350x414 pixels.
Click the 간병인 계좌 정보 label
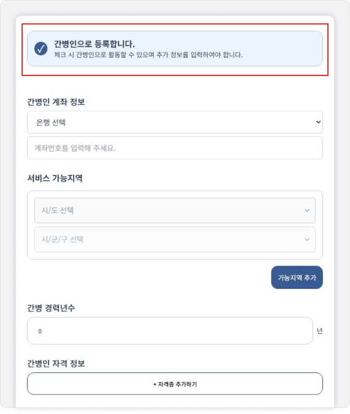[56, 102]
